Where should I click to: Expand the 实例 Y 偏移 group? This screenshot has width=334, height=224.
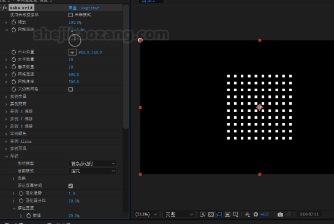pos(6,119)
